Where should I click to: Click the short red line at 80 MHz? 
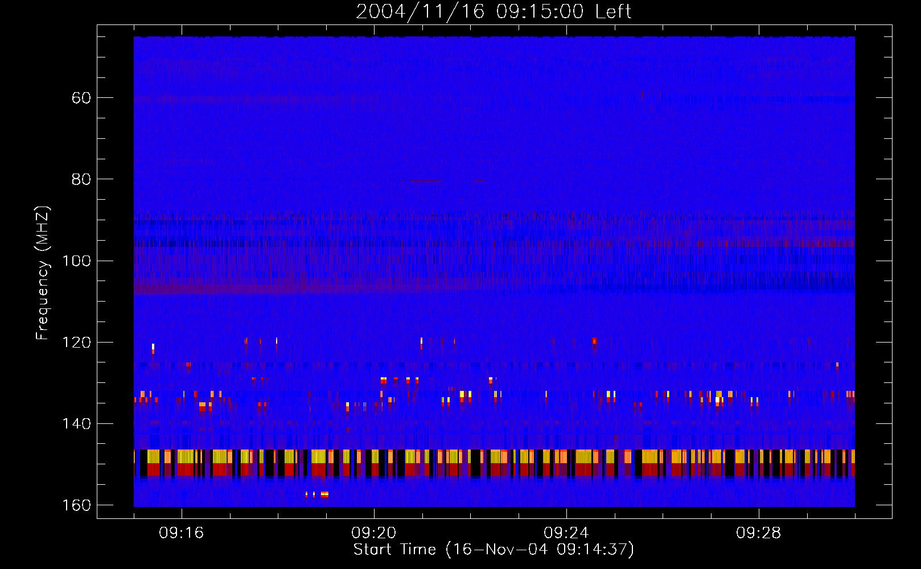click(426, 181)
